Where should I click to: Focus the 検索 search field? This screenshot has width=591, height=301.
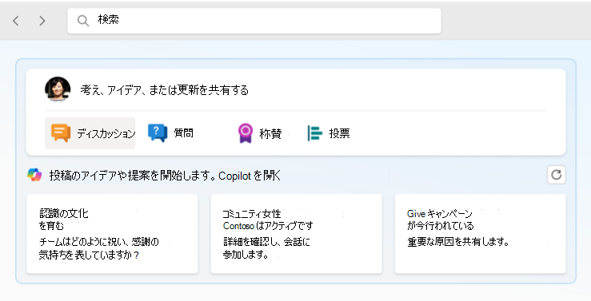(x=254, y=21)
